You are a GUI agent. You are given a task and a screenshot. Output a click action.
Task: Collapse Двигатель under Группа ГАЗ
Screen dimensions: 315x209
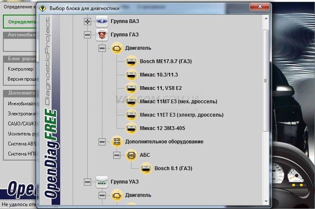[102, 48]
